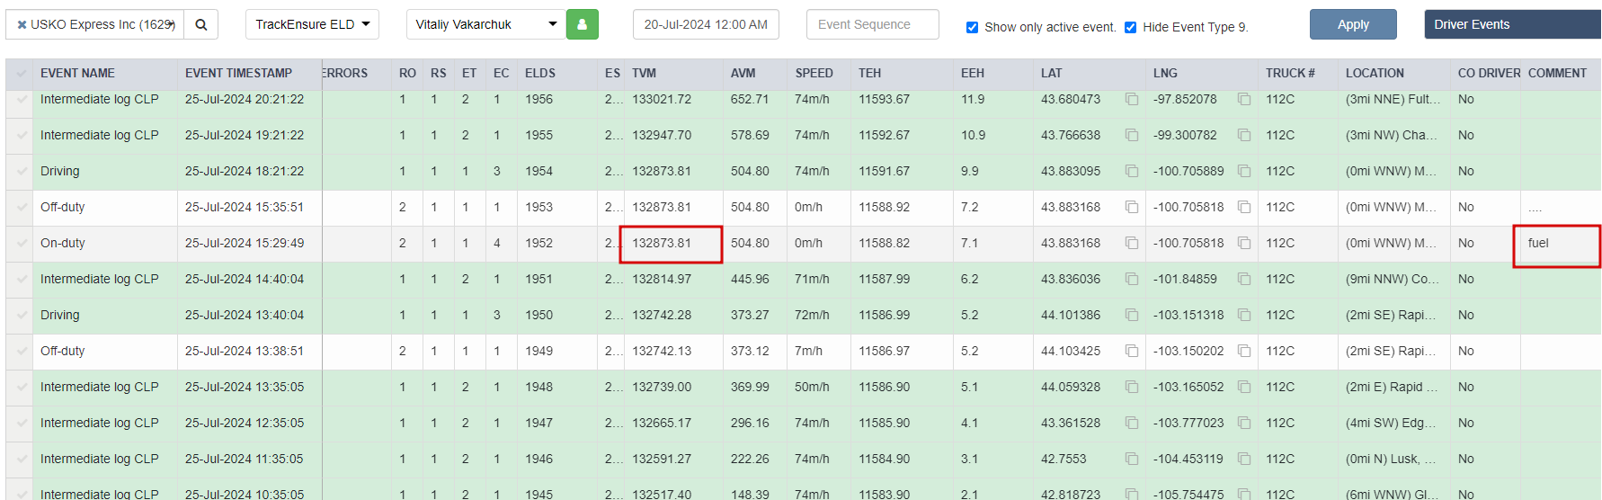Copy longitude -104.453119 using its copy icon
Screen dimensions: 1602x500
point(1244,459)
